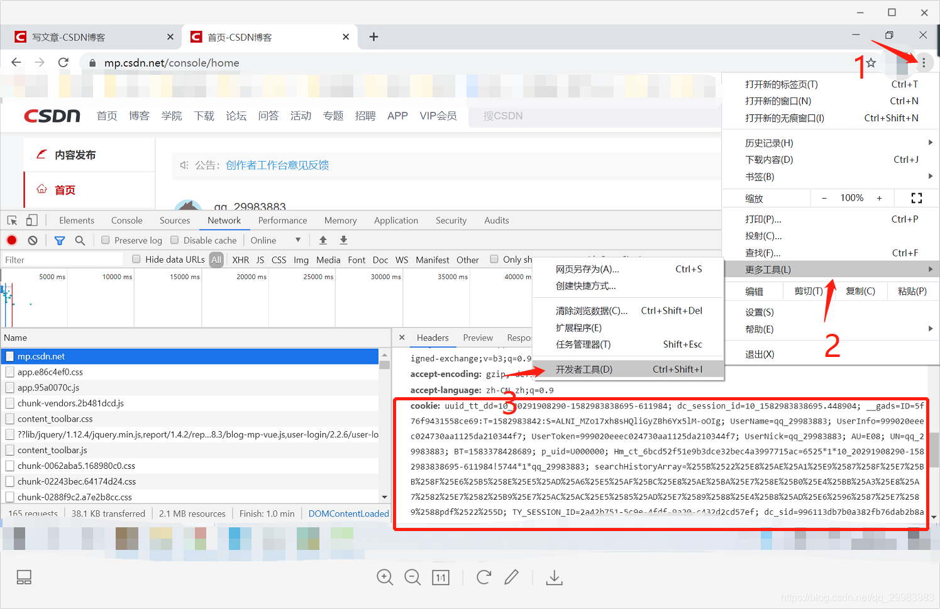Select 首页 in left sidebar

click(65, 190)
